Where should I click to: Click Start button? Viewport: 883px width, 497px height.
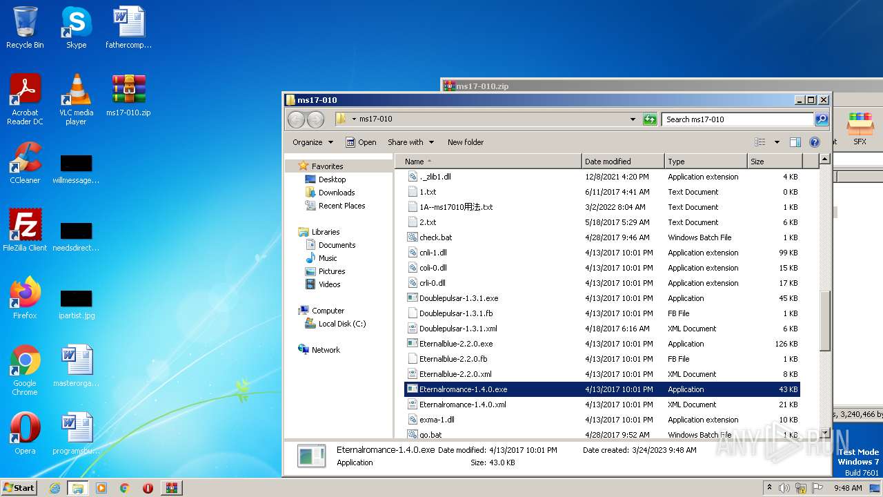pyautogui.click(x=19, y=488)
